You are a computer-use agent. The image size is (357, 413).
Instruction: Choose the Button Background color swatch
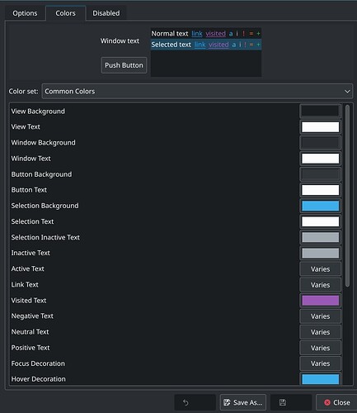[x=321, y=174]
